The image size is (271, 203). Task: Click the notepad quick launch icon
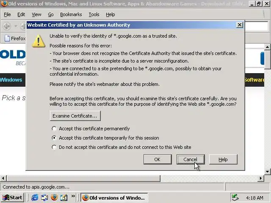point(64,198)
